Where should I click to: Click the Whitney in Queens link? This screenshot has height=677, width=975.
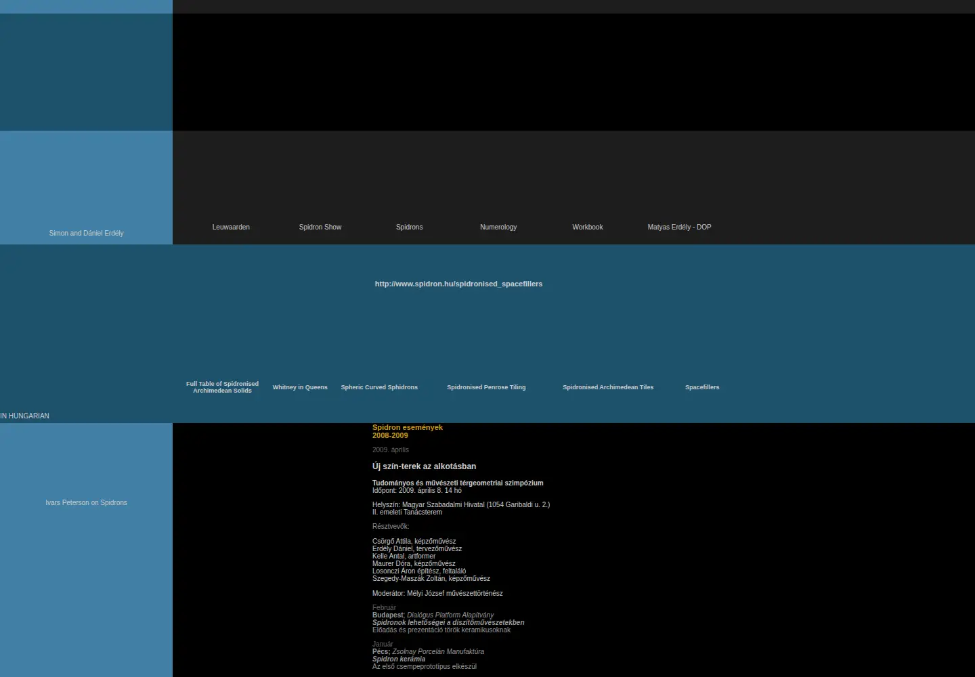(300, 387)
